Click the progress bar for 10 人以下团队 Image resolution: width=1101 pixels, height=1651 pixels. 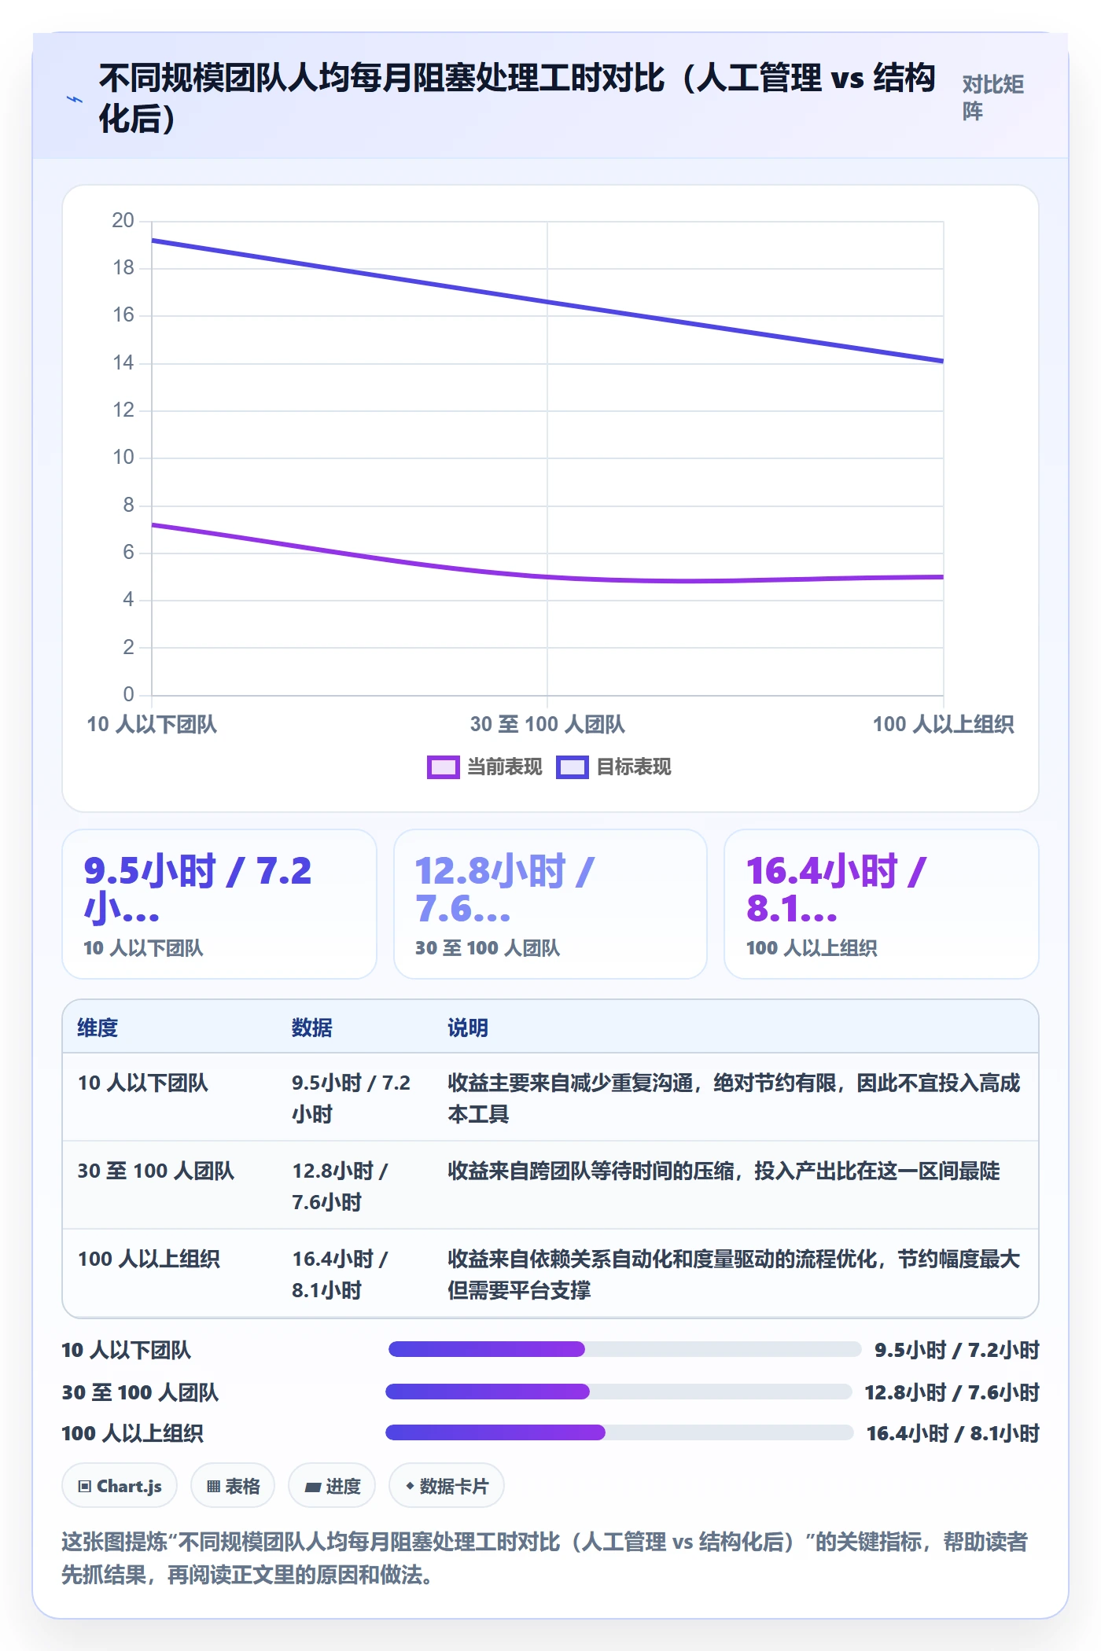pos(625,1350)
